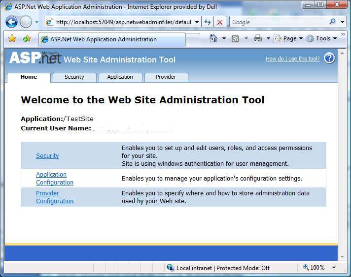Expand the Home button dropdown arrow

click(x=224, y=38)
